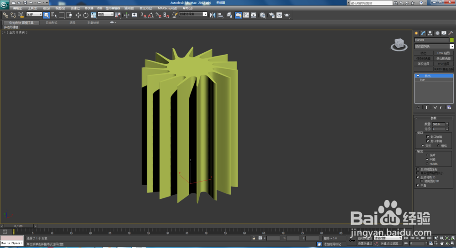Toggle the 封口始端 checkbox
Image resolution: width=456 pixels, height=248 pixels.
(x=428, y=137)
